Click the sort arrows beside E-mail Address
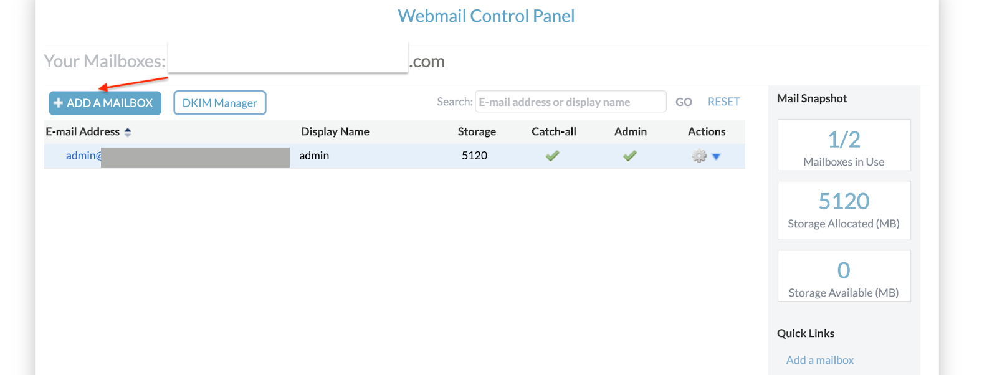997x375 pixels. pos(128,131)
